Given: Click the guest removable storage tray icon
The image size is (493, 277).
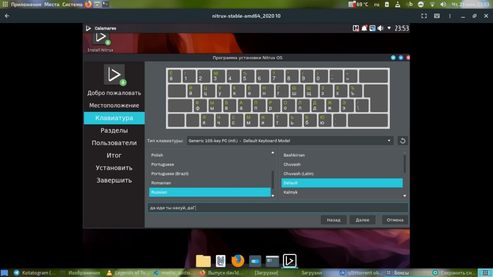Looking at the screenshot, I should click(x=356, y=28).
